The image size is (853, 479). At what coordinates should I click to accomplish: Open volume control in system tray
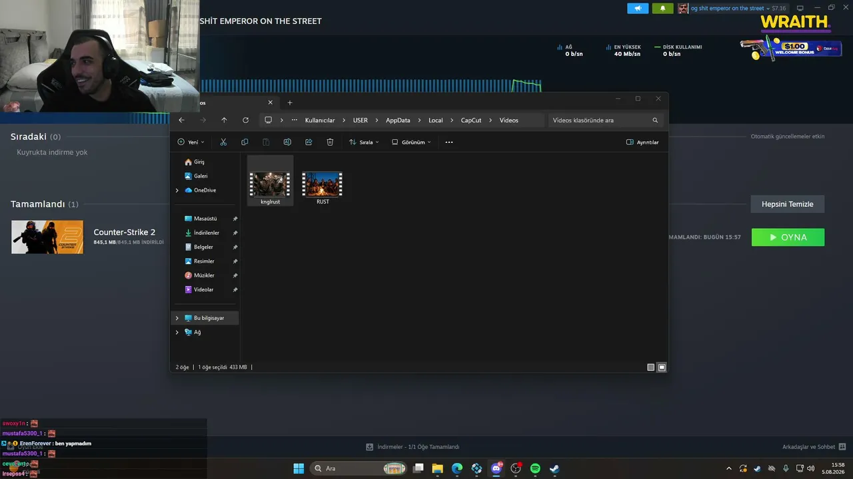(810, 468)
